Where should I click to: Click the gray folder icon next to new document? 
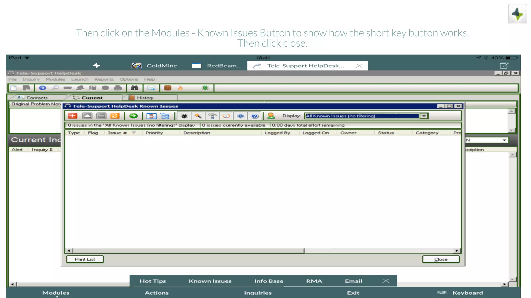[26, 88]
